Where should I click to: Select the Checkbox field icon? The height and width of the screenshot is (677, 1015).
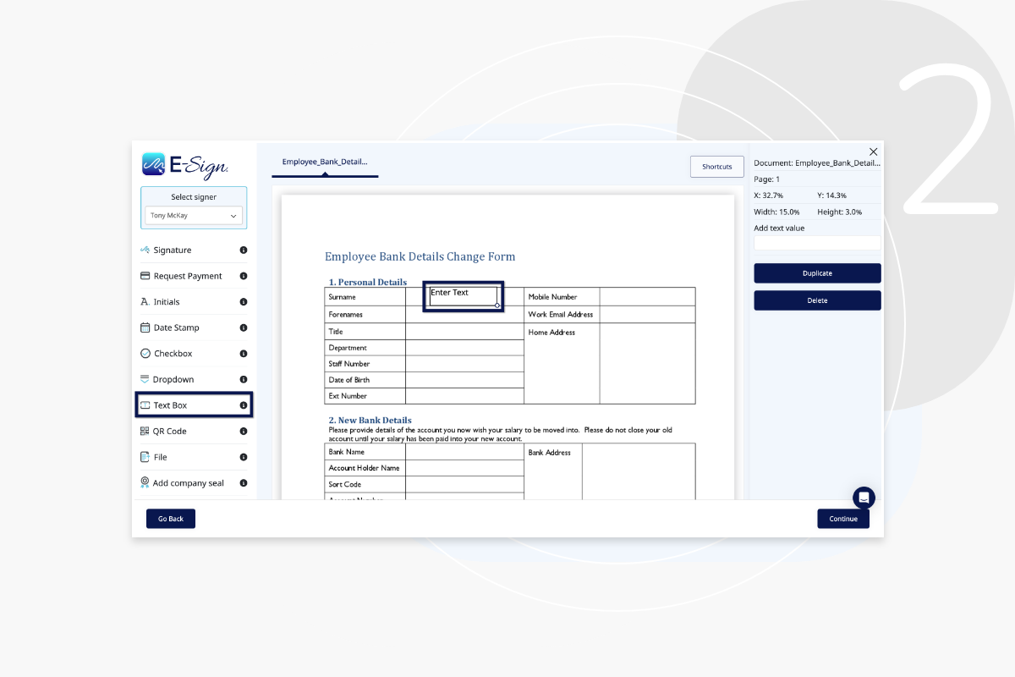(145, 354)
